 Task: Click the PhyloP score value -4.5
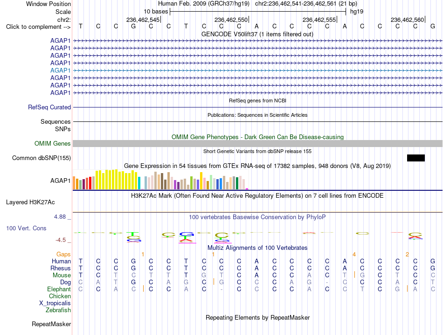pyautogui.click(x=61, y=240)
